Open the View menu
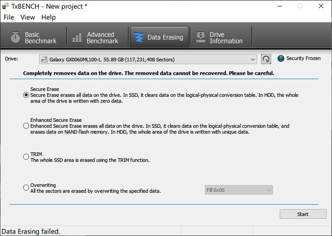The image size is (332, 236). click(28, 17)
